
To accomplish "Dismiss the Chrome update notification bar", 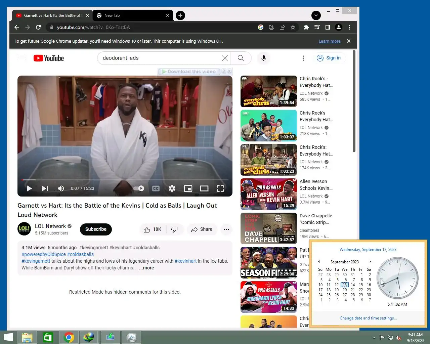I will click(349, 41).
